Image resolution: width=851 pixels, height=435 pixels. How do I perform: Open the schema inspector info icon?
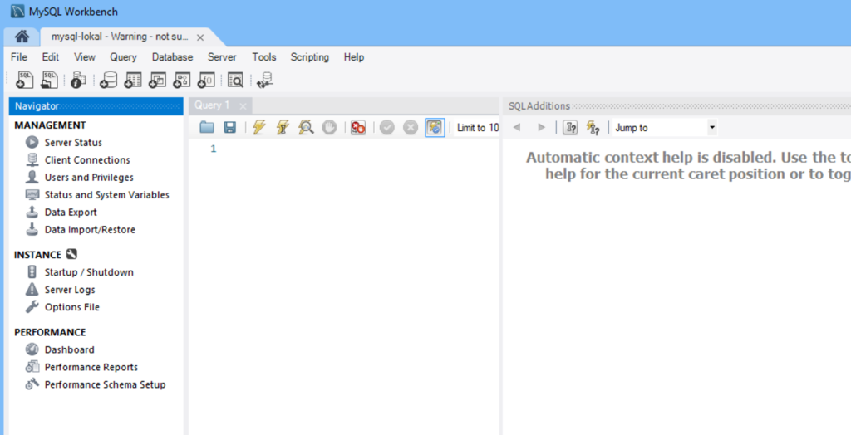coord(78,80)
